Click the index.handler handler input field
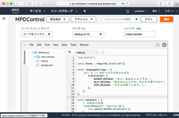 (139, 34)
